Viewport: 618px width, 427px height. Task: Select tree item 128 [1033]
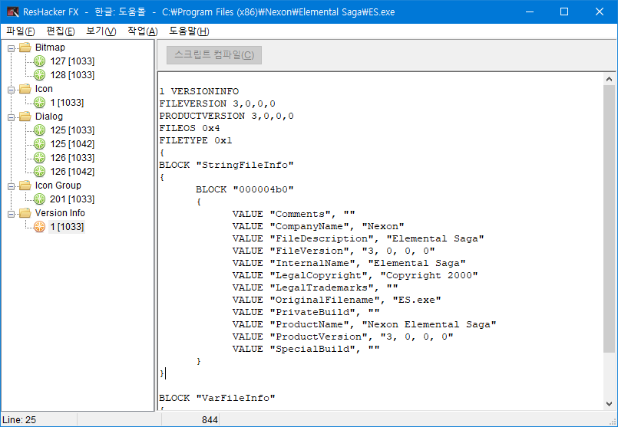pos(72,75)
